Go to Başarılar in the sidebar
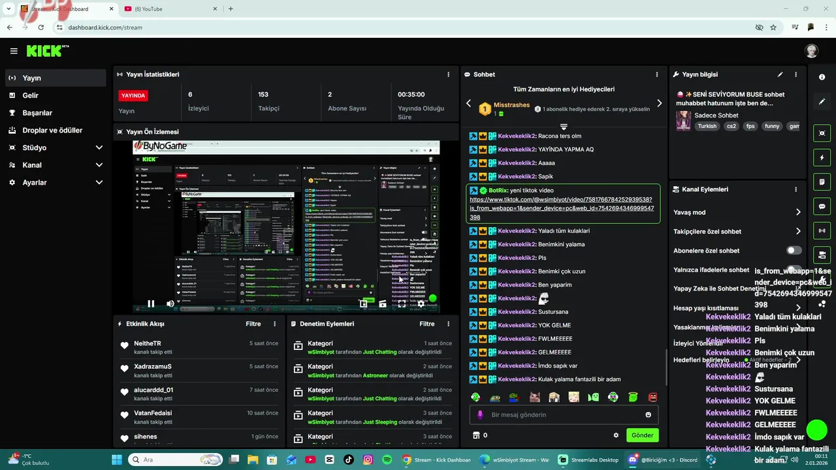This screenshot has height=470, width=836. [x=55, y=113]
